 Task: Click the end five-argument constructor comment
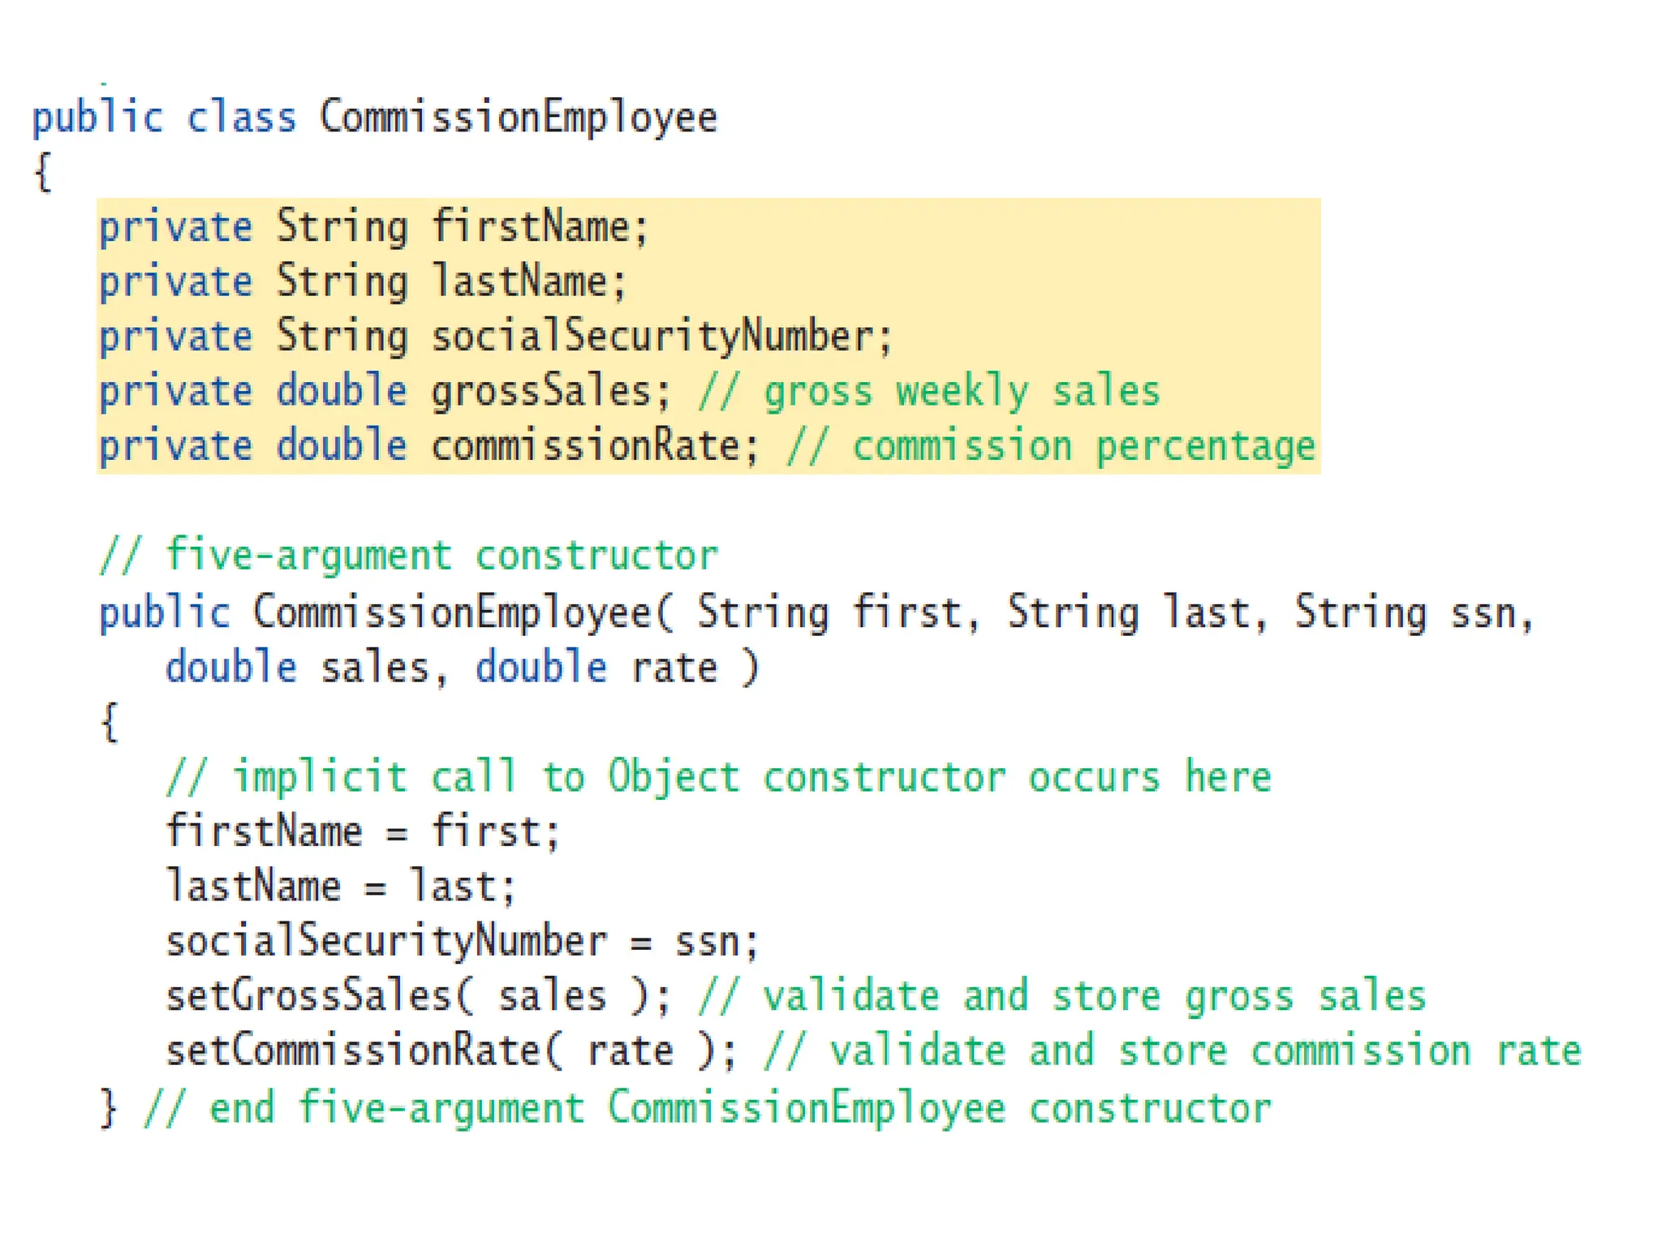(x=706, y=1108)
